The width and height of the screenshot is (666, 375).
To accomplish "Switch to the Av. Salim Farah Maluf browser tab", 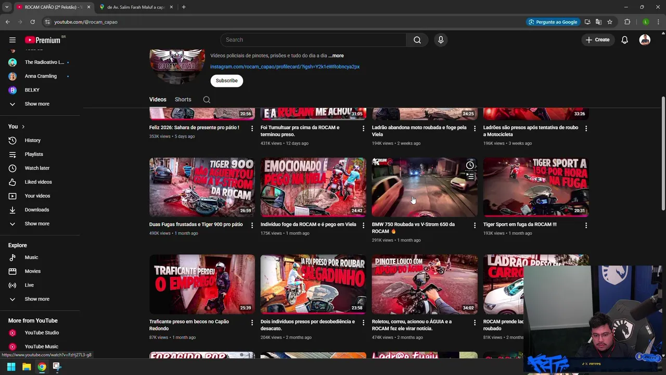I will point(136,7).
